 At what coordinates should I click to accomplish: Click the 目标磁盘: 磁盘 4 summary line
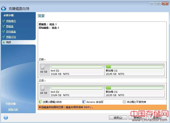pyautogui.click(x=49, y=28)
